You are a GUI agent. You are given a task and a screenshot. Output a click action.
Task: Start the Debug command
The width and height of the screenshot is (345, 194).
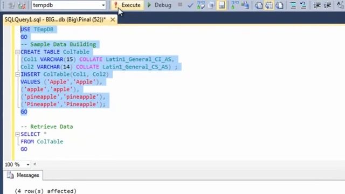[160, 5]
